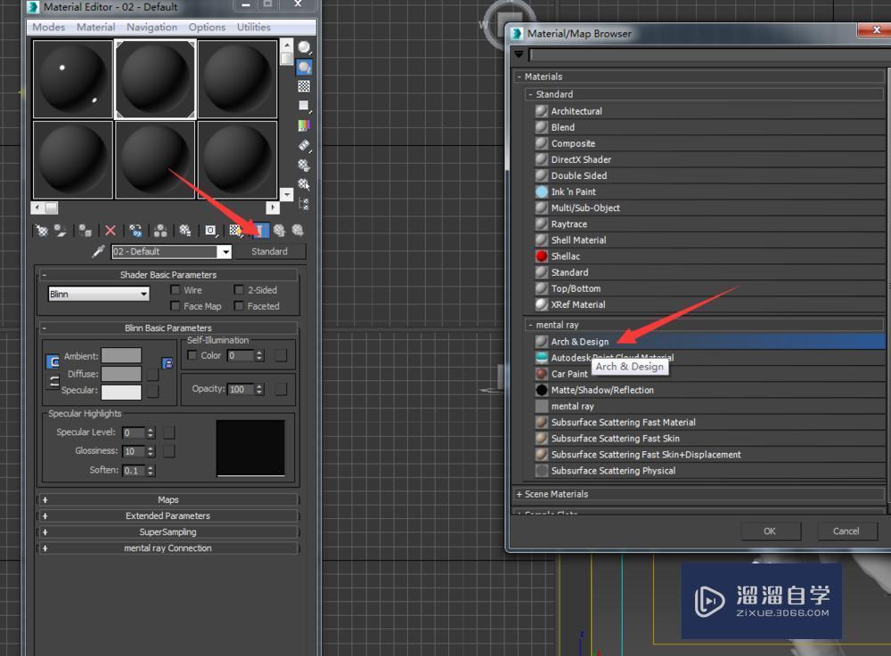
Task: Enable the Face Map checkbox
Action: 176,306
